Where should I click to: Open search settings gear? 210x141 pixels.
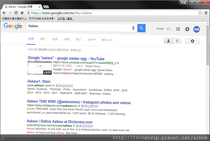click(192, 41)
